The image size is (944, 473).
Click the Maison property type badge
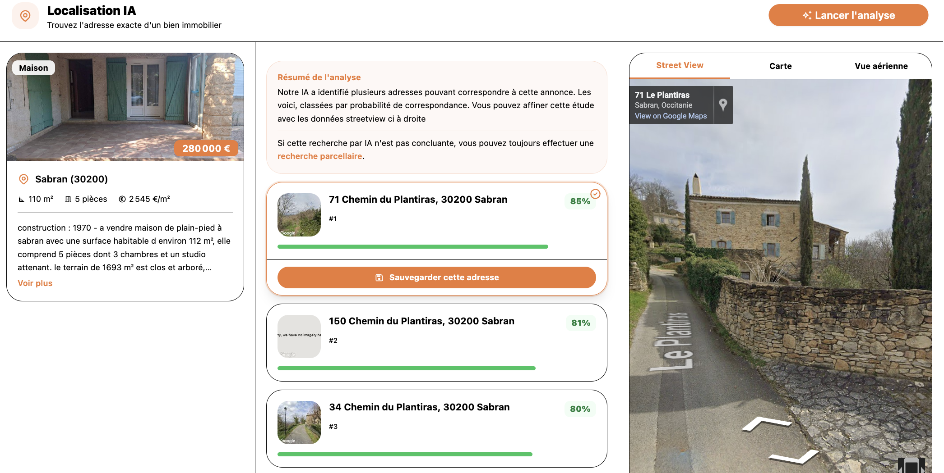pos(33,68)
